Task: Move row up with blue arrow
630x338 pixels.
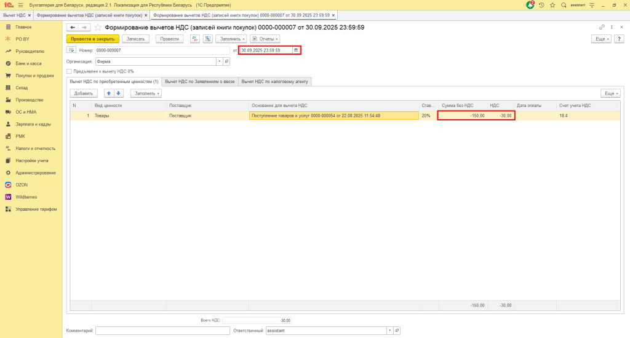Action: pyautogui.click(x=109, y=93)
